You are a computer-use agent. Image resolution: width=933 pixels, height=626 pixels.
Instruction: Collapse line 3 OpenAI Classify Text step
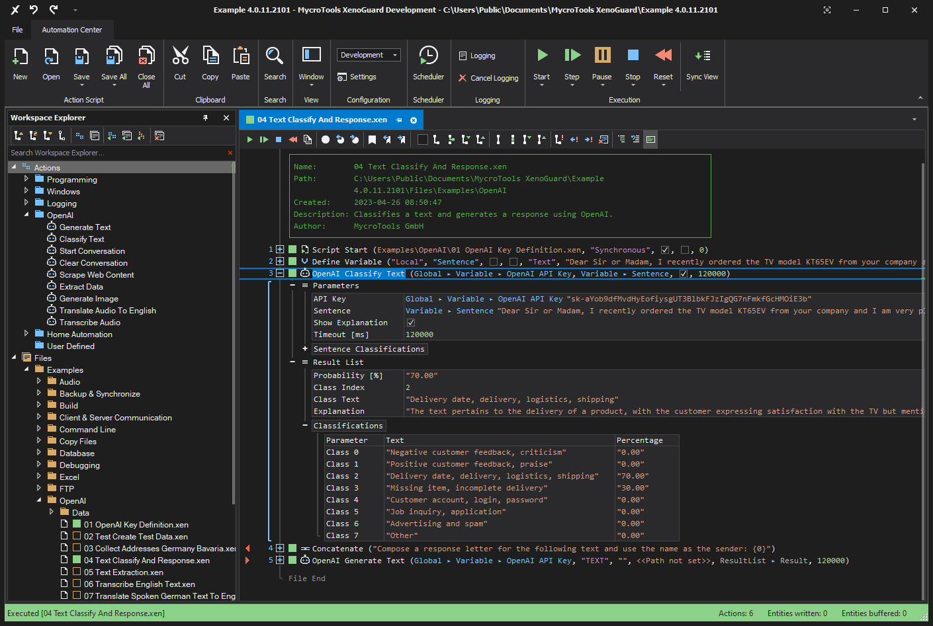280,273
